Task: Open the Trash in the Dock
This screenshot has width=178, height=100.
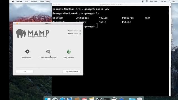Action: 140,99
